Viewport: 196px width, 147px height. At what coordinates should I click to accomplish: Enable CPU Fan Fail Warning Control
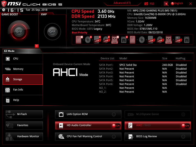[x=88, y=136]
